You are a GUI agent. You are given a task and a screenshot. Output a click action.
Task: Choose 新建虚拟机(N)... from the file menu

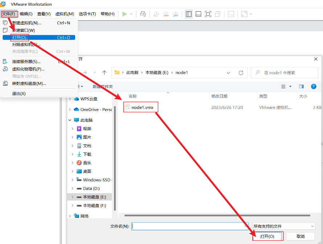pyautogui.click(x=39, y=23)
